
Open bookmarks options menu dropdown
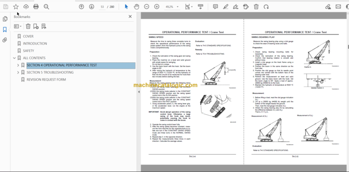coord(18,26)
